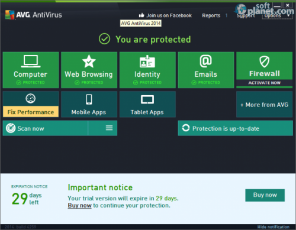Open scan options hamburger menu

[x=109, y=128]
